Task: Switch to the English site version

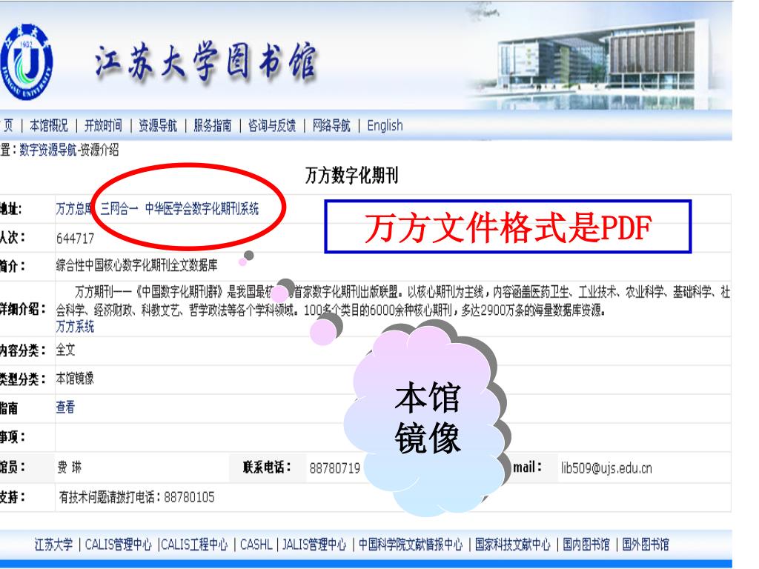Action: point(385,125)
